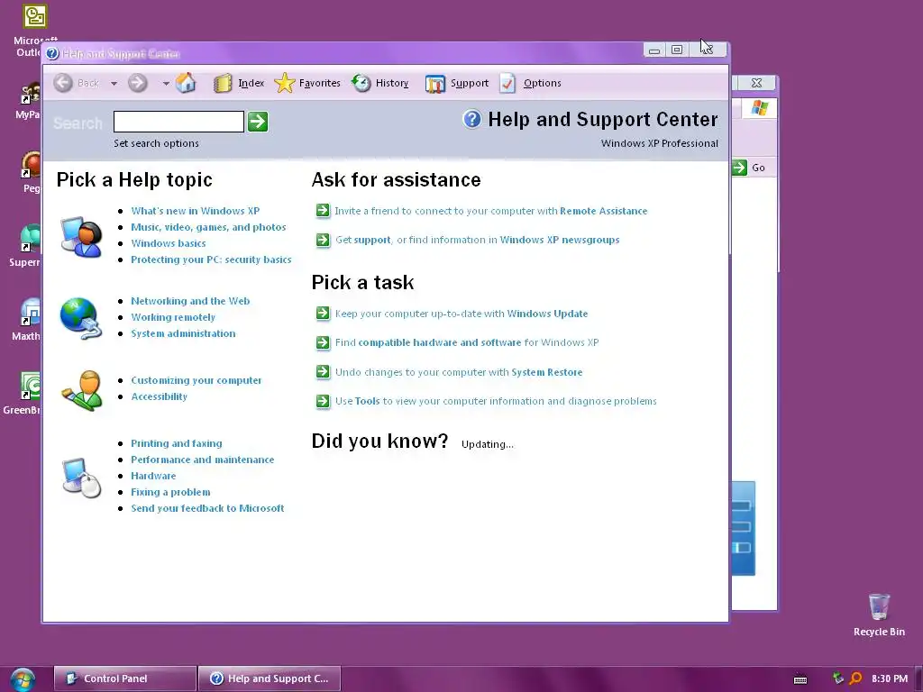Screen dimensions: 923x692
Task: Click Go arrow in background window
Action: [739, 168]
